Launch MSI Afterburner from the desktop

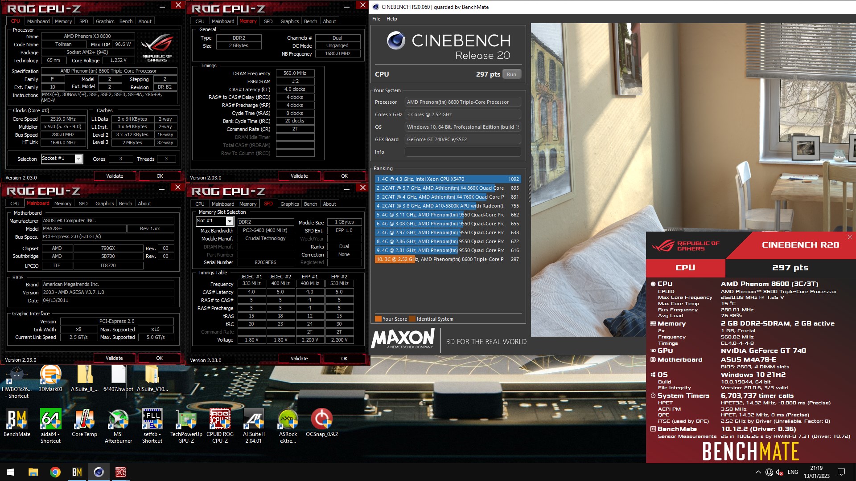(118, 425)
